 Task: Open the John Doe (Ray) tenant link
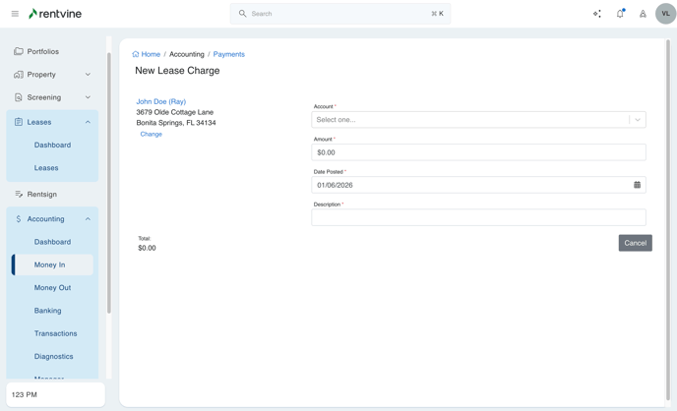pos(160,101)
